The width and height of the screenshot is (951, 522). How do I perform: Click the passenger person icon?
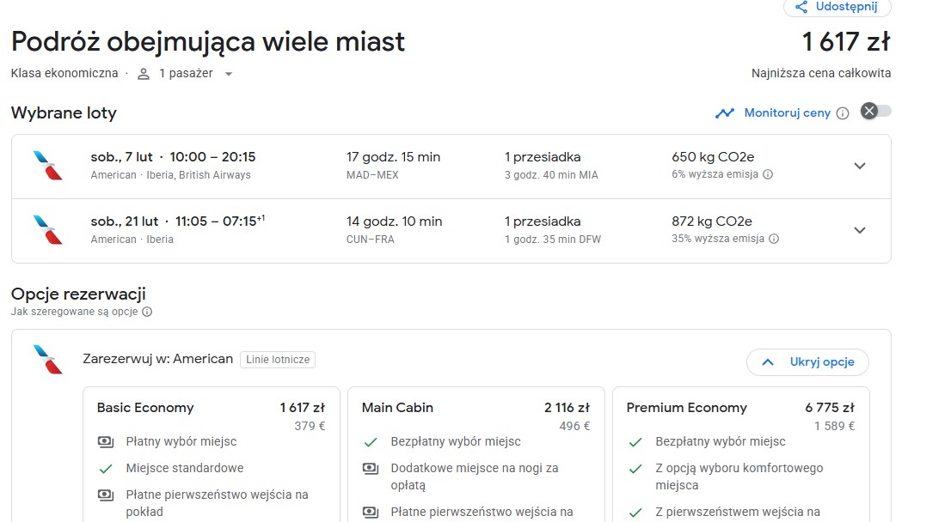pyautogui.click(x=143, y=74)
